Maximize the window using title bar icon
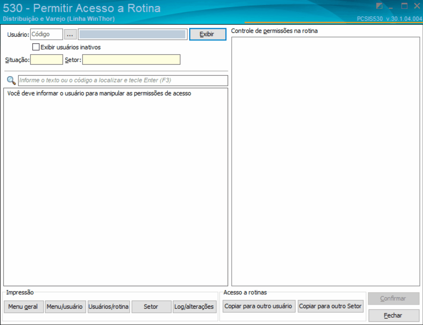423x325 pixels. [404, 6]
